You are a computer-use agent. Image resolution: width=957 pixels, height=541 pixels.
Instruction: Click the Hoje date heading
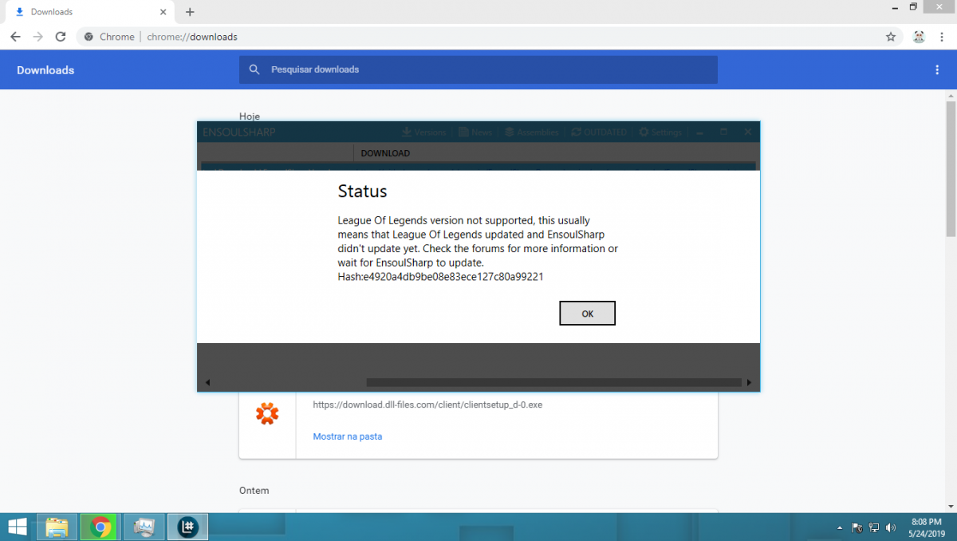pyautogui.click(x=250, y=116)
